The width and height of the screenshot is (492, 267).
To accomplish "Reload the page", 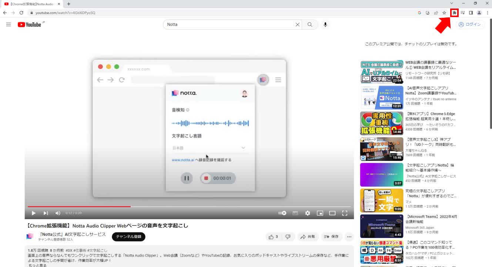I will point(21,13).
